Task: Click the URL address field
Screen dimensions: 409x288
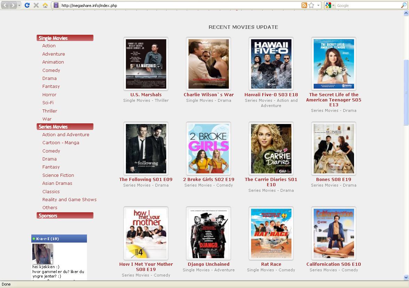Action: click(180, 6)
